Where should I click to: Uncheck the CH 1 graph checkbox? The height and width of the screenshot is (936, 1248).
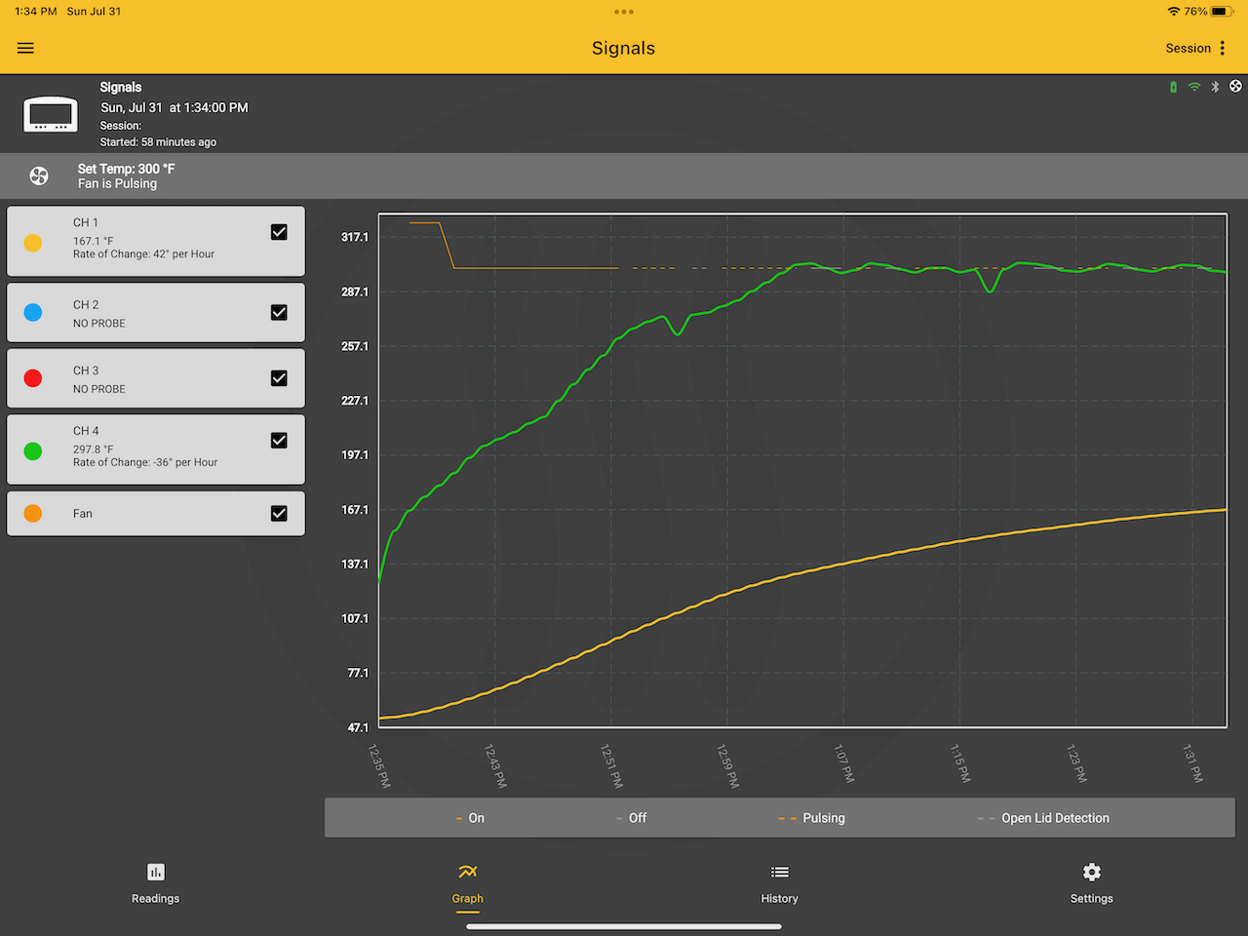pyautogui.click(x=279, y=232)
